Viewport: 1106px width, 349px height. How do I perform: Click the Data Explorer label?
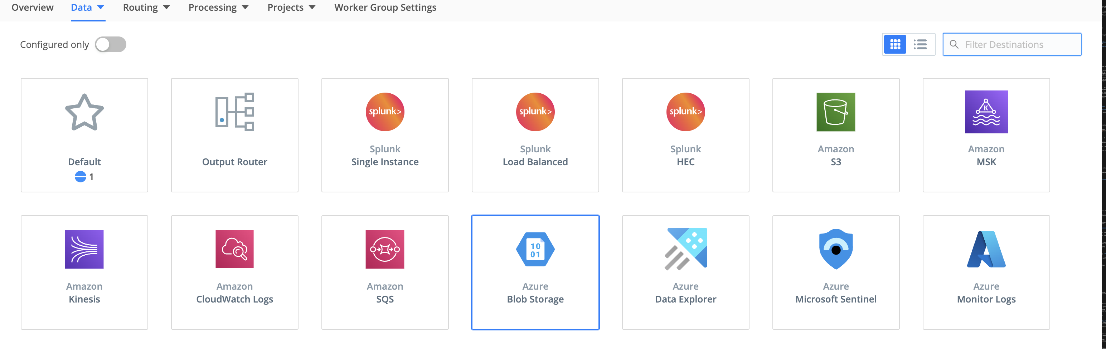(685, 299)
